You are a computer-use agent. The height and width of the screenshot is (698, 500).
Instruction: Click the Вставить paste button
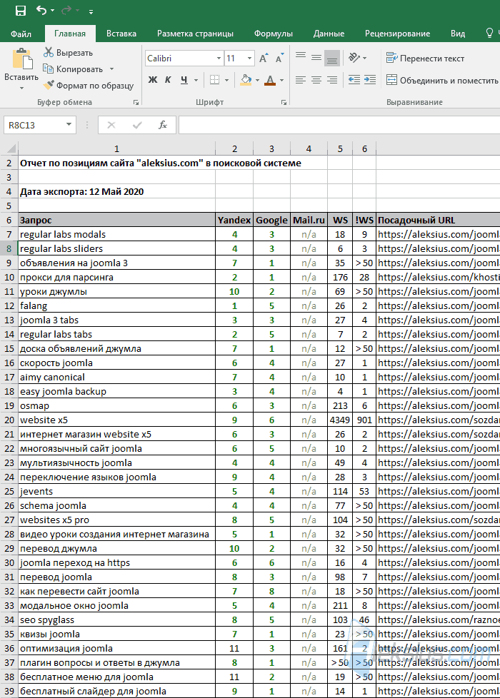(21, 69)
